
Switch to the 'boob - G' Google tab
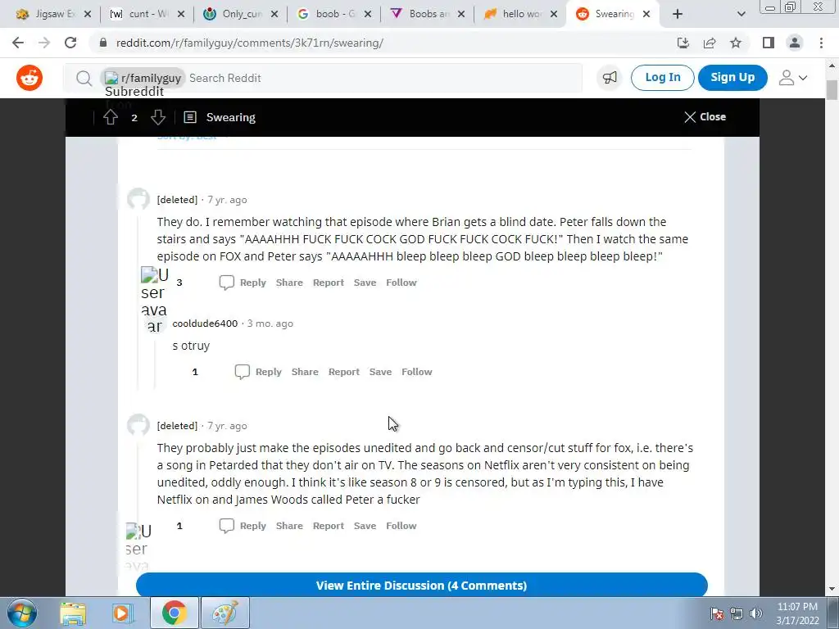[x=334, y=14]
